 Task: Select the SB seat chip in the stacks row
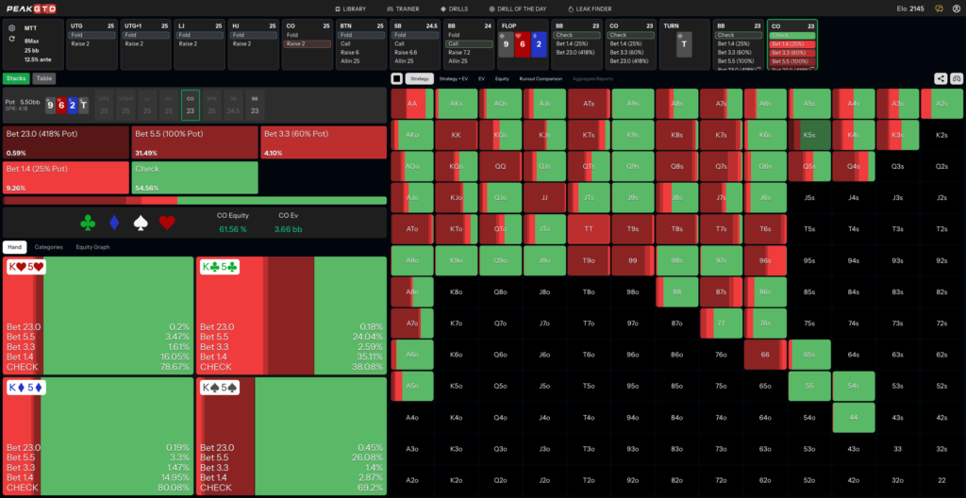pos(233,106)
